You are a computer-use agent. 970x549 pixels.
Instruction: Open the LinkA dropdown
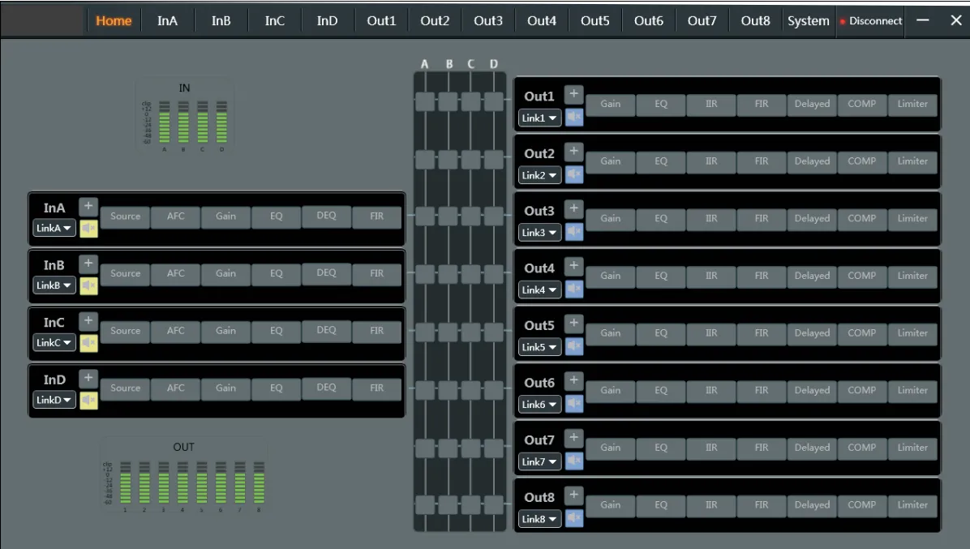point(54,229)
